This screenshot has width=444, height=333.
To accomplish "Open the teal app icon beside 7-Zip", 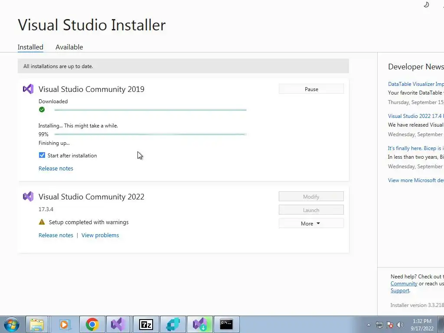I will pyautogui.click(x=173, y=324).
